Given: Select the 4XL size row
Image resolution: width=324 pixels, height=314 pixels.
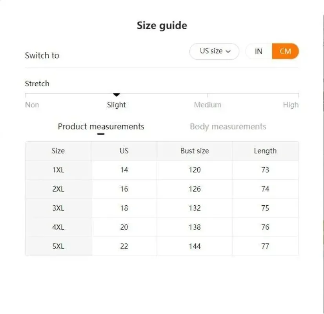Looking at the screenshot, I should pos(58,227).
